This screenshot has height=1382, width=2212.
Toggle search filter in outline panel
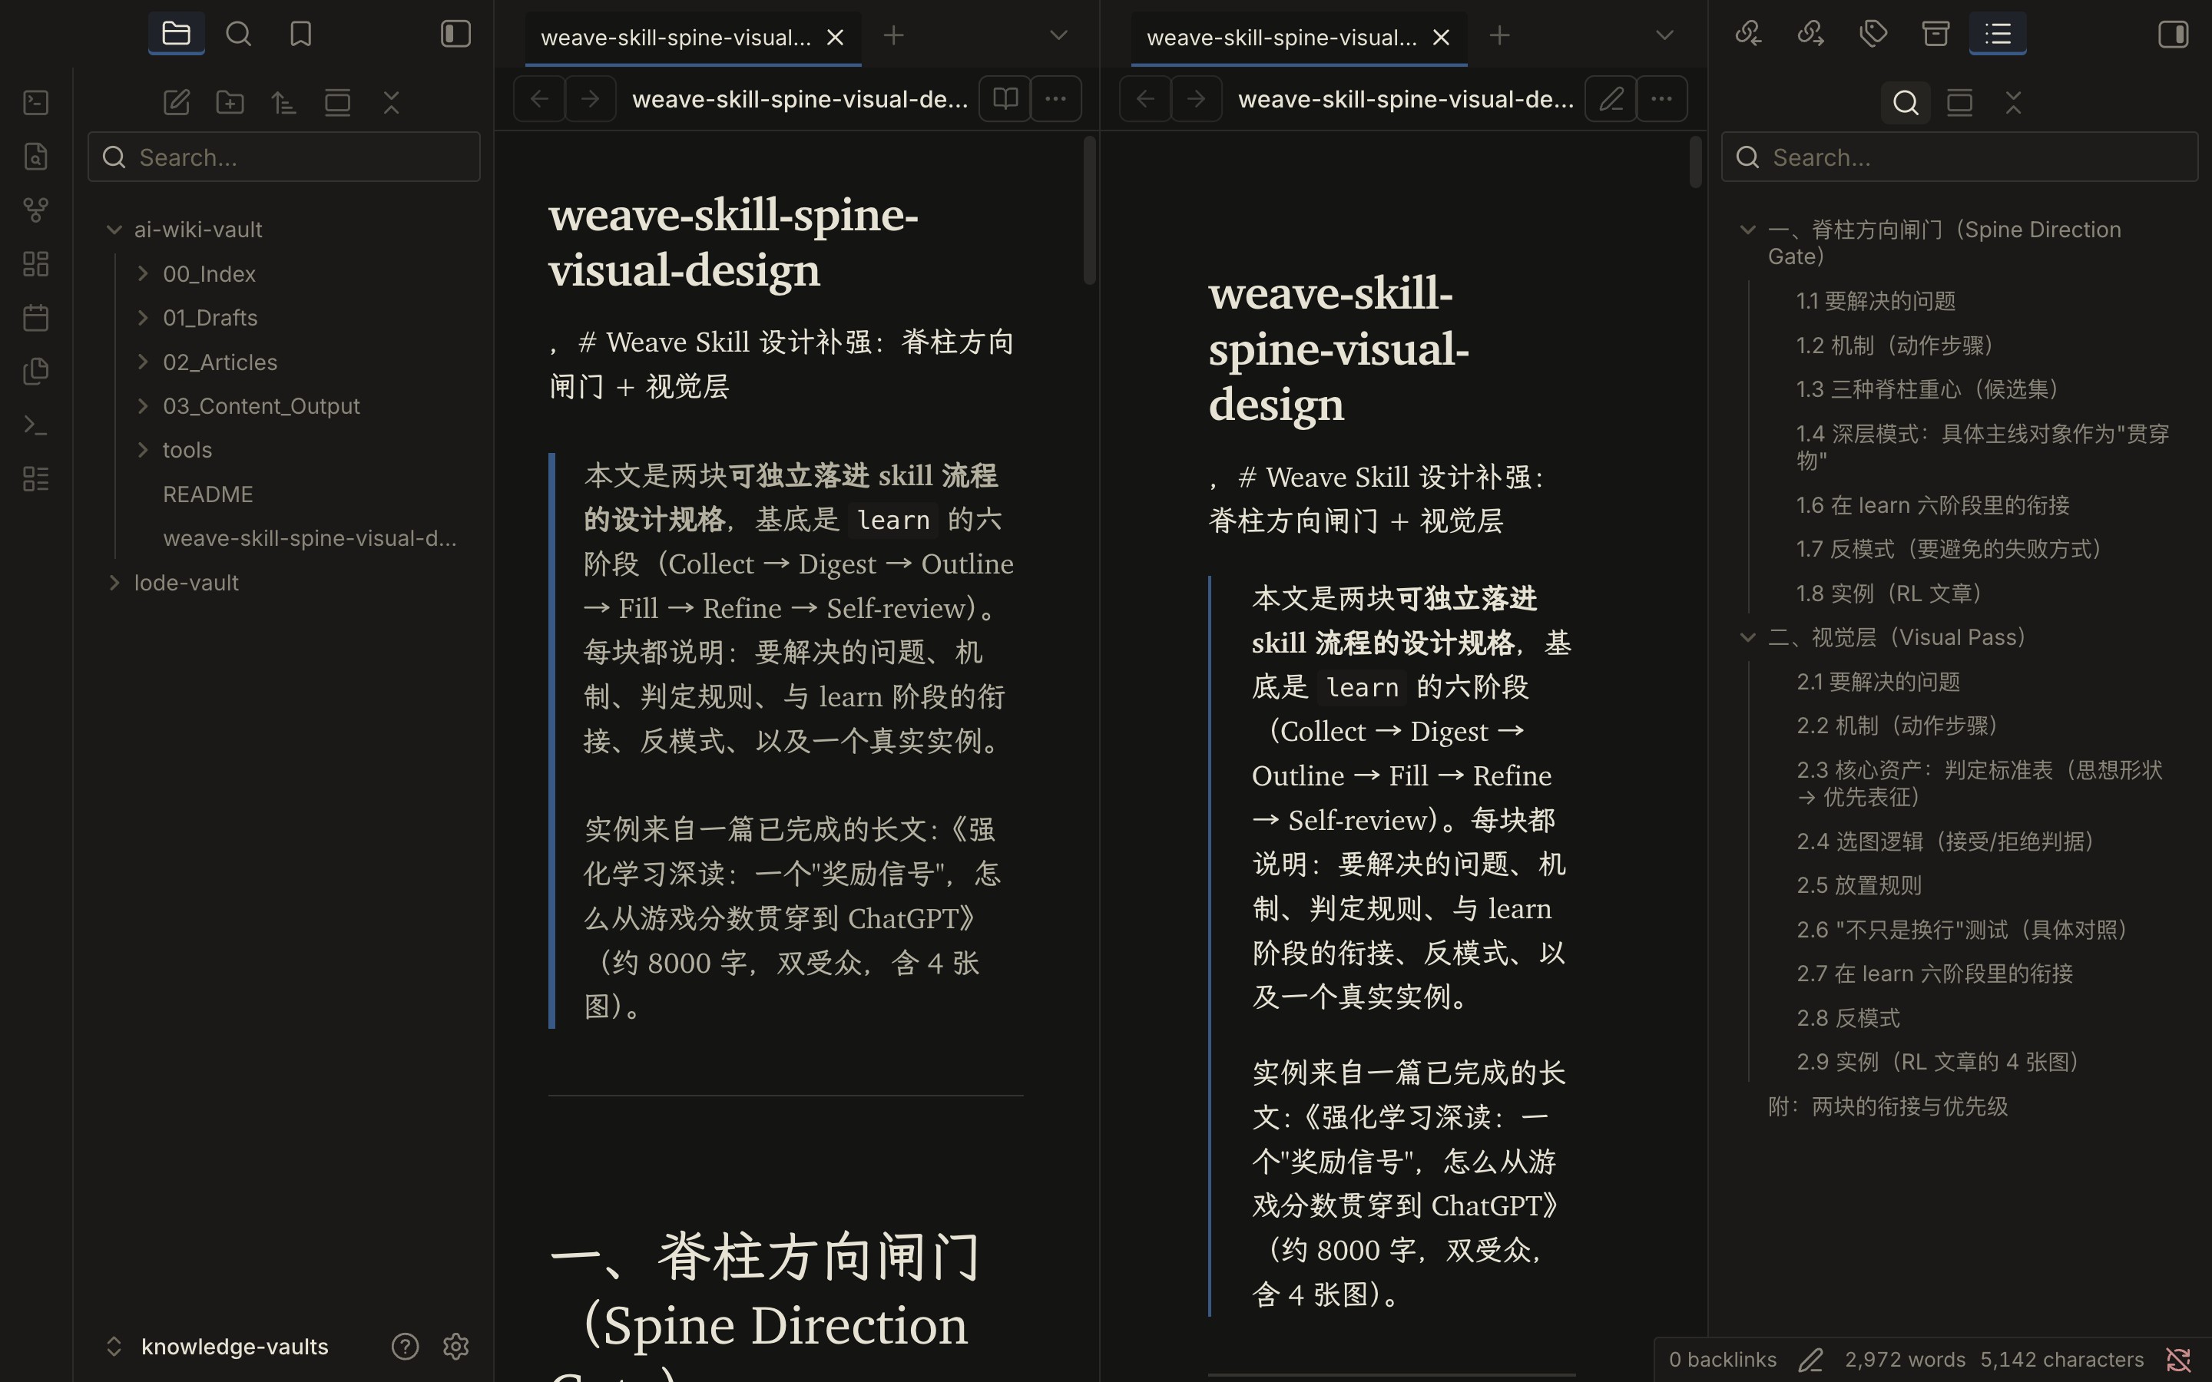pyautogui.click(x=1906, y=102)
